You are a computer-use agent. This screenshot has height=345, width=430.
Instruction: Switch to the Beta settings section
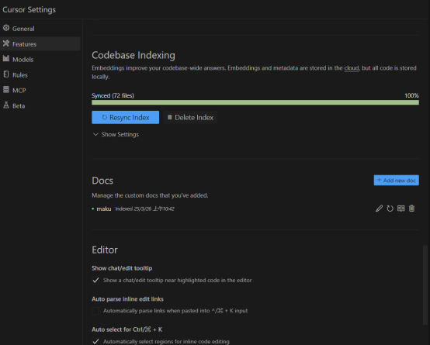click(40, 105)
